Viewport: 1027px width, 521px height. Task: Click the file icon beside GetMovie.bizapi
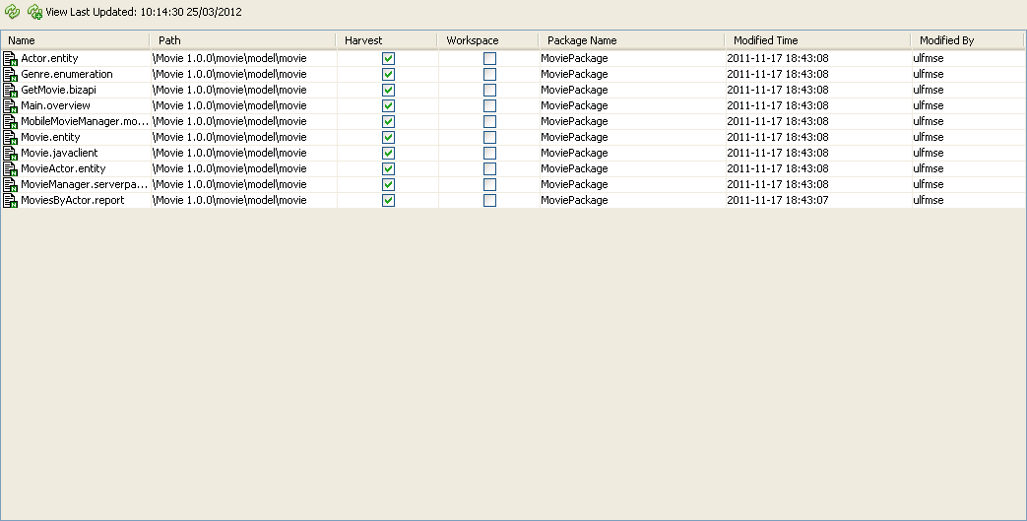[11, 91]
